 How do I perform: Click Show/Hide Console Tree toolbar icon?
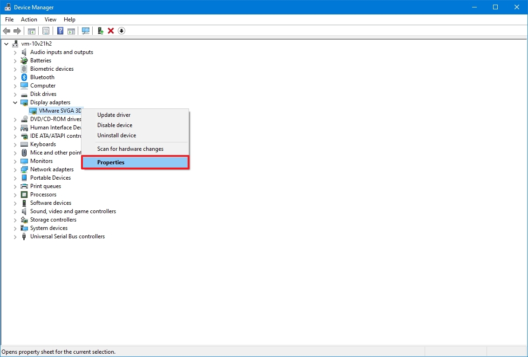pos(32,31)
